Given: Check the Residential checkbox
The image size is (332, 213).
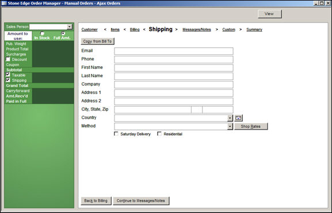Looking at the screenshot, I should click(159, 134).
